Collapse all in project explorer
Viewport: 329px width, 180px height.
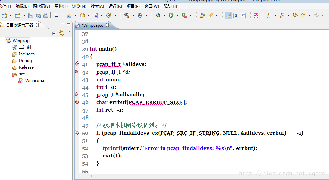(x=54, y=33)
